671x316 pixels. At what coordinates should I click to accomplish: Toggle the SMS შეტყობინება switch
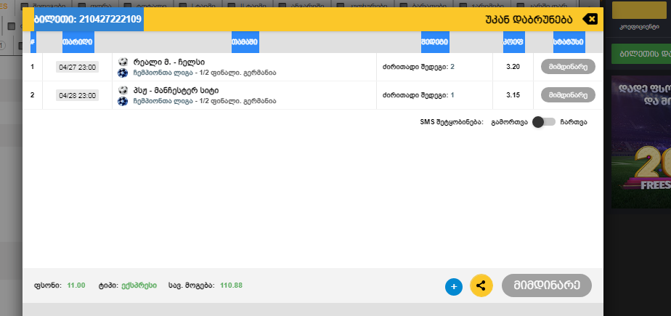pyautogui.click(x=543, y=122)
